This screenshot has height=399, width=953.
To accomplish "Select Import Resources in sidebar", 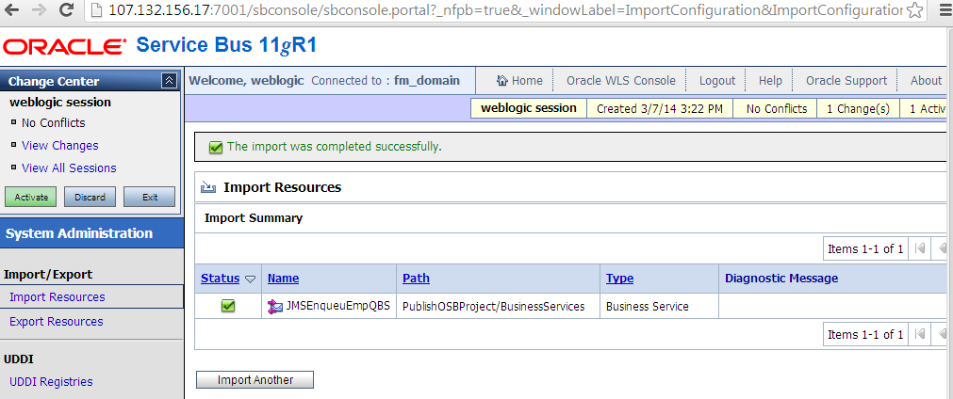I will coord(58,297).
